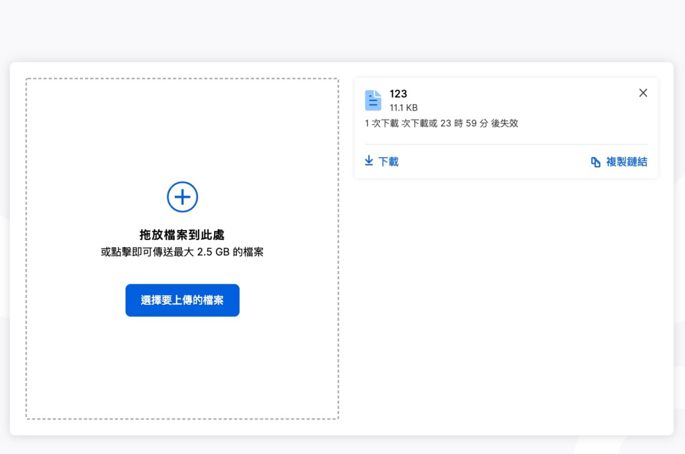Click the 複製鏈結 link text
685x454 pixels.
[627, 162]
